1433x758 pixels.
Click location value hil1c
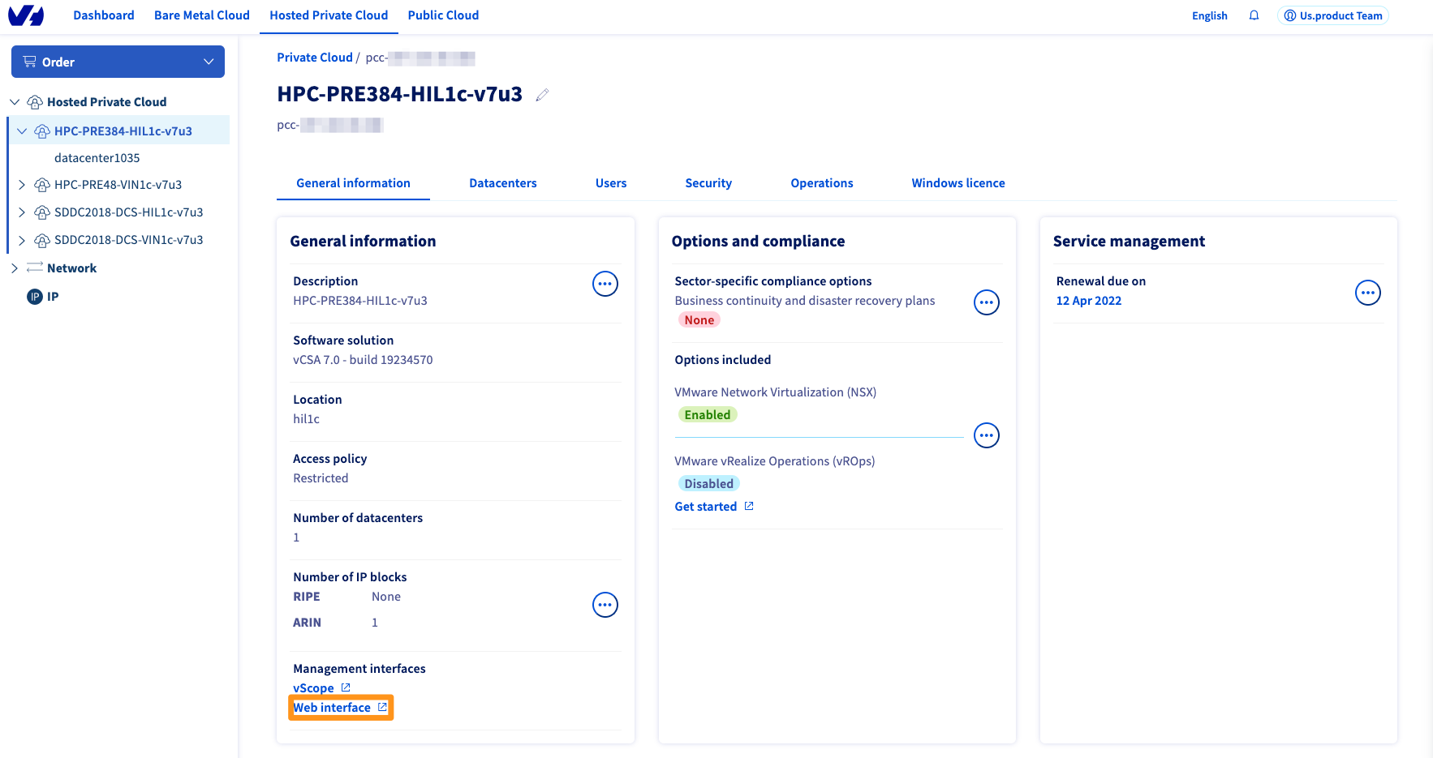pos(306,419)
